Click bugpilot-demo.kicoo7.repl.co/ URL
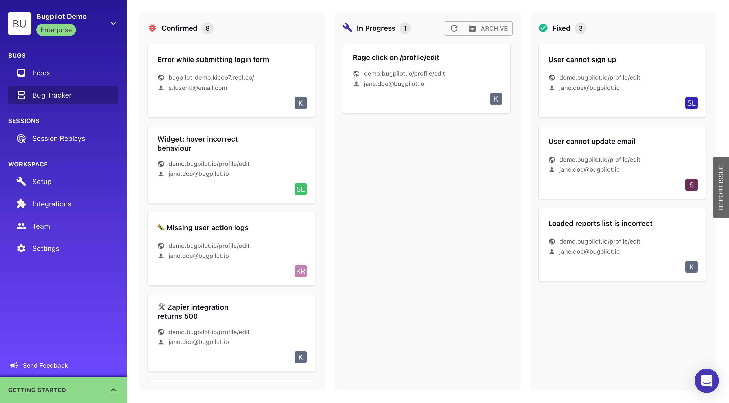The width and height of the screenshot is (729, 403). (x=211, y=77)
